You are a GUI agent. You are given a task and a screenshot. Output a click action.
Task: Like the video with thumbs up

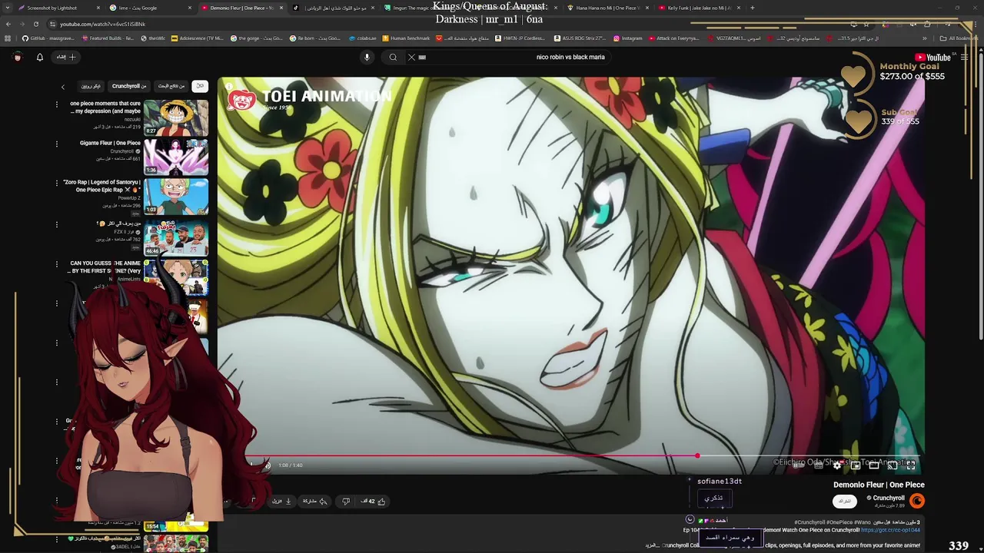click(374, 502)
